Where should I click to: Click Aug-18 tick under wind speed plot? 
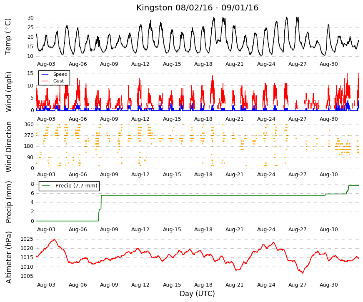pos(203,119)
